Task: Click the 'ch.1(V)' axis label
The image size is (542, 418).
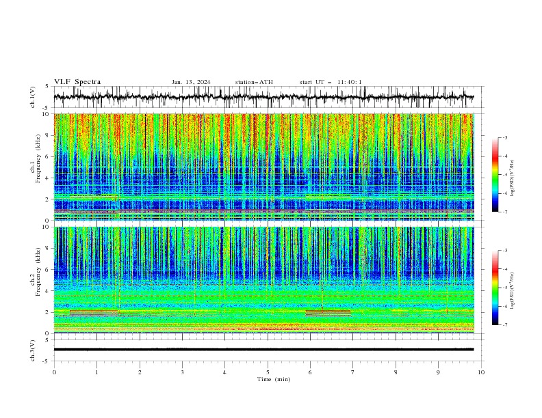Action: (x=33, y=97)
